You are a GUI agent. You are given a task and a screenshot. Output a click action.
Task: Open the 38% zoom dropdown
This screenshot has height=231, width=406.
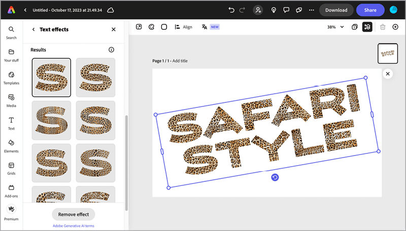tap(335, 27)
